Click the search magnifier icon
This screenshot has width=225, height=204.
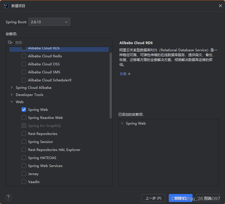coord(10,42)
